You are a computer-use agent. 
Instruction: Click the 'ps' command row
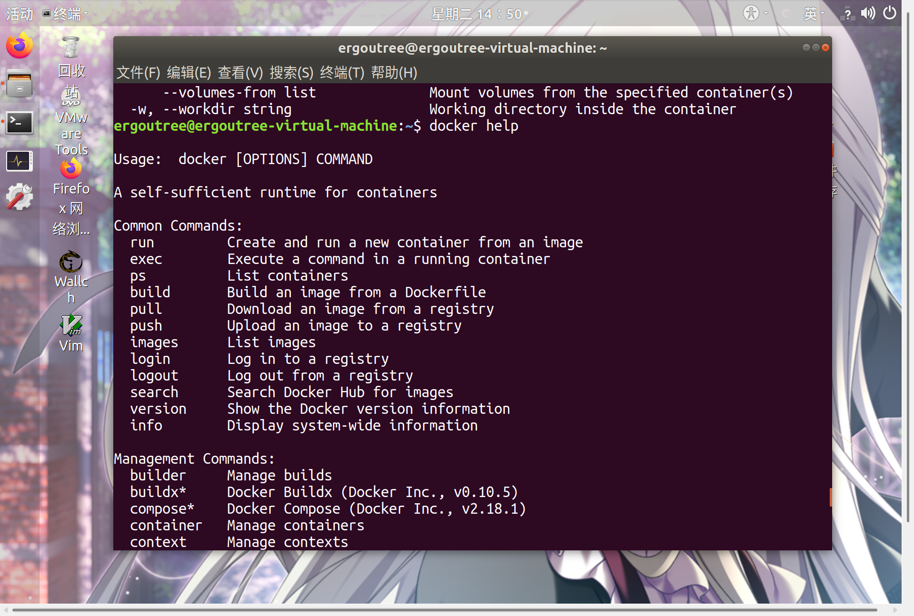click(x=239, y=276)
